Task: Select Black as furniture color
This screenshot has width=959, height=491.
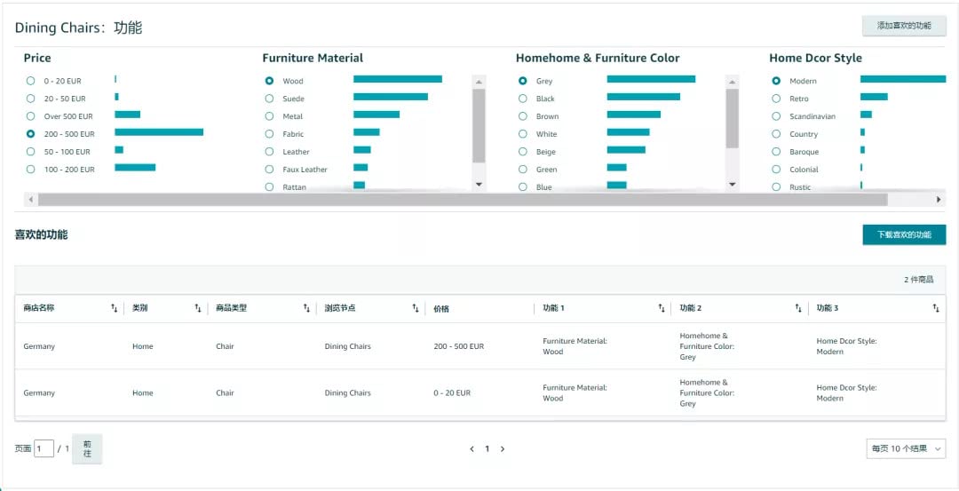Action: click(523, 99)
